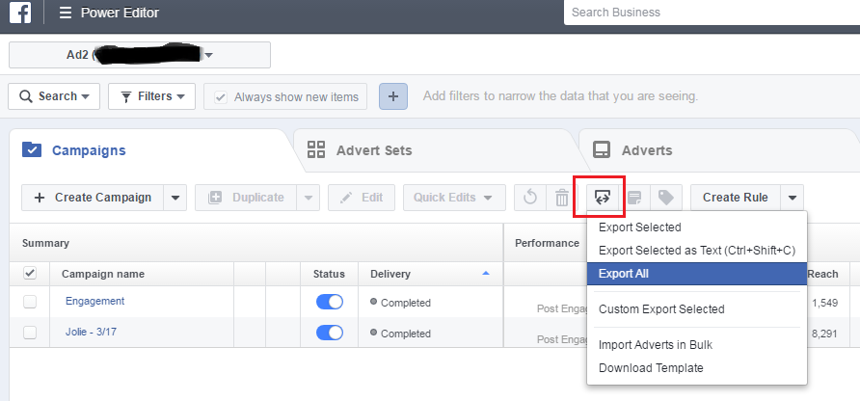This screenshot has width=860, height=401.
Task: Open the Ad2 account selector dropdown
Action: pos(140,55)
